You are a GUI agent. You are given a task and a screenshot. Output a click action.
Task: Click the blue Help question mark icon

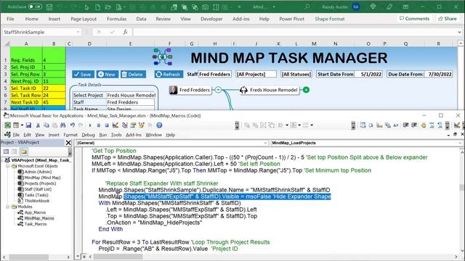(159, 125)
